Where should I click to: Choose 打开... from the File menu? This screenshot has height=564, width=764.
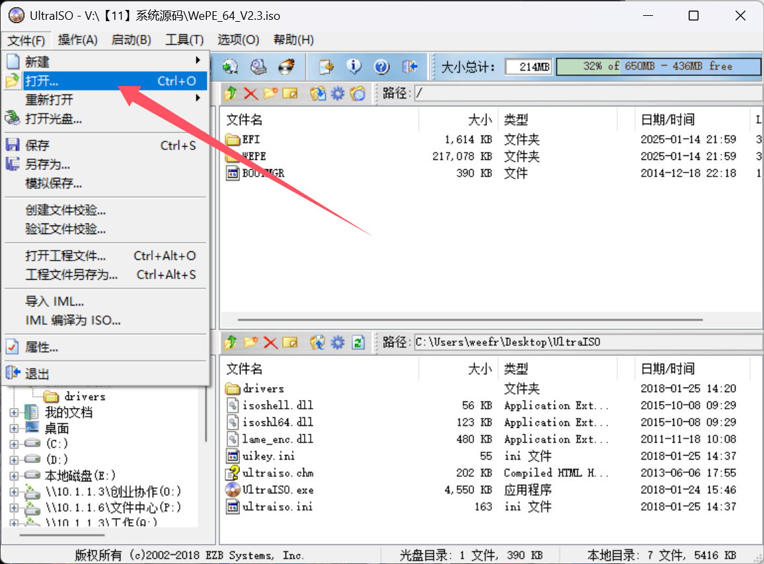click(x=106, y=81)
